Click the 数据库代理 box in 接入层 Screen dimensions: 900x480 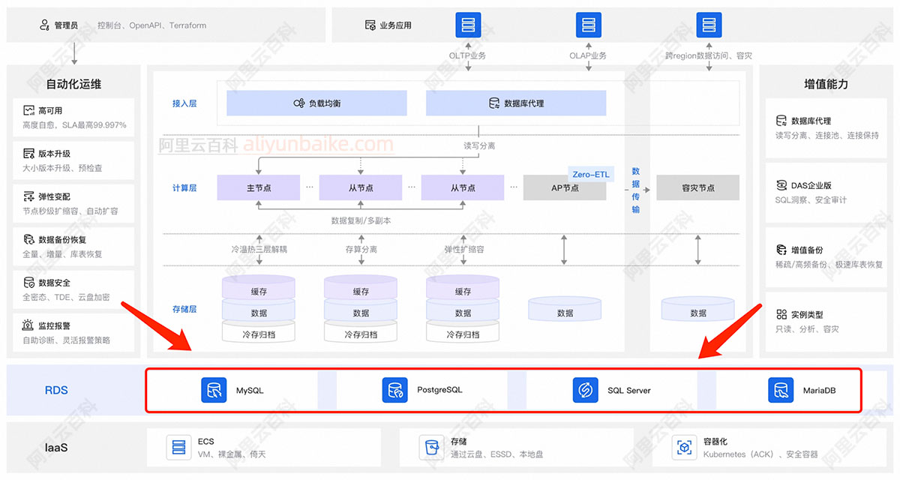click(x=516, y=103)
